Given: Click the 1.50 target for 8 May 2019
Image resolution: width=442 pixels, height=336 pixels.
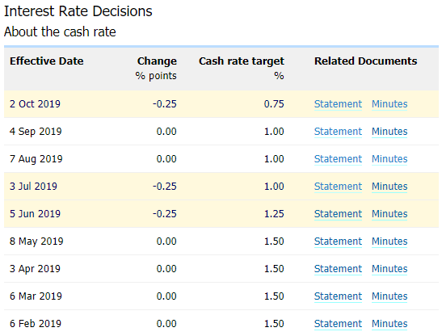Looking at the screenshot, I should 274,241.
